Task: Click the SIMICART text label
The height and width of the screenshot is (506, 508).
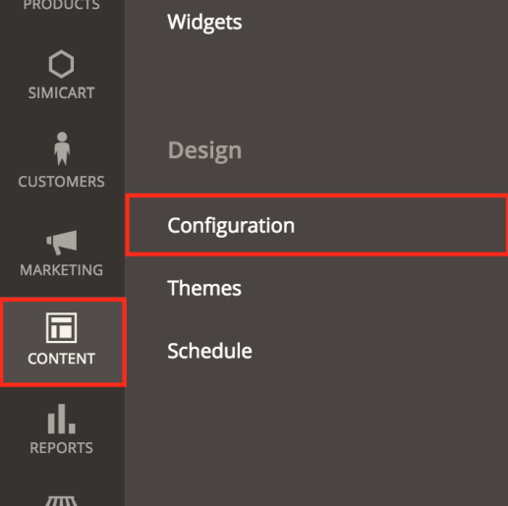Action: [62, 93]
